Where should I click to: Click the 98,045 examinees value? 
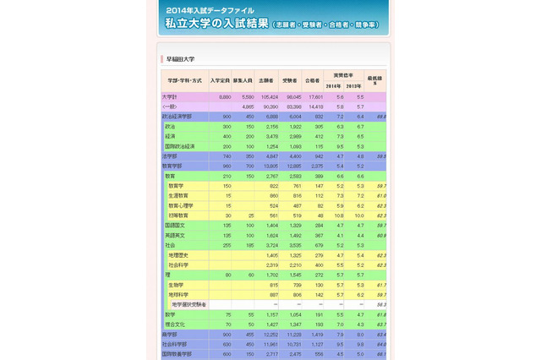[x=294, y=97]
